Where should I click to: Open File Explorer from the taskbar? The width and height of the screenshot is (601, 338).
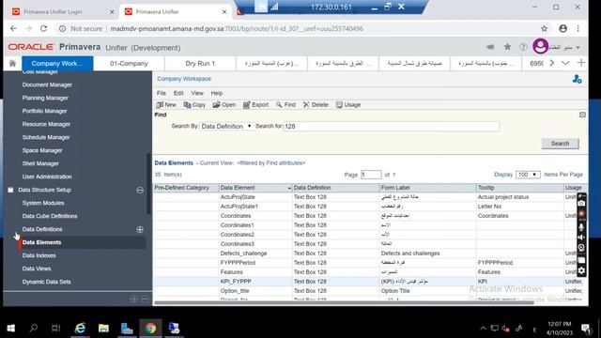tap(103, 328)
